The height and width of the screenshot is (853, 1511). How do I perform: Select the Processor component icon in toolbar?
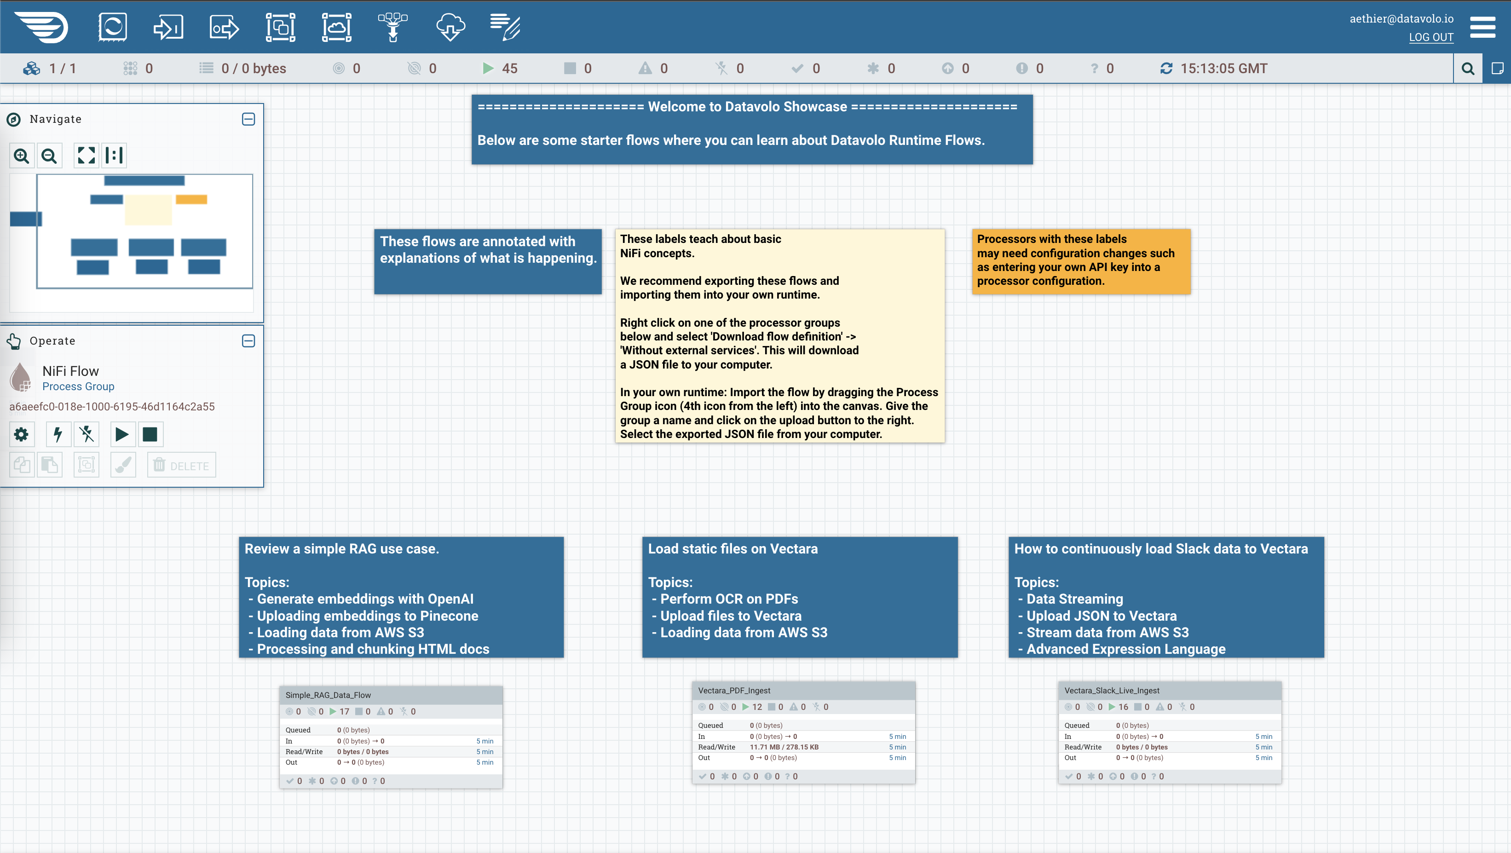pyautogui.click(x=113, y=27)
